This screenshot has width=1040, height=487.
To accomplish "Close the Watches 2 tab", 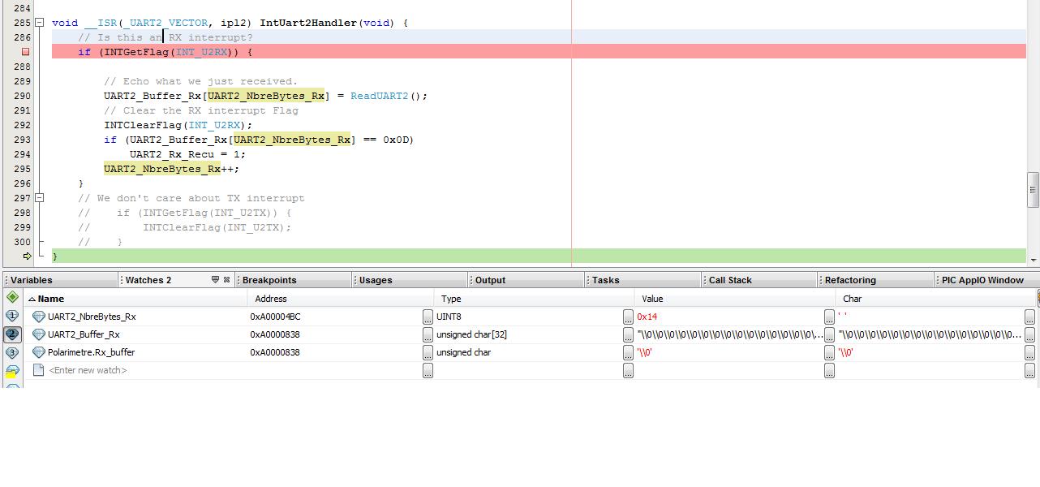I will [226, 279].
